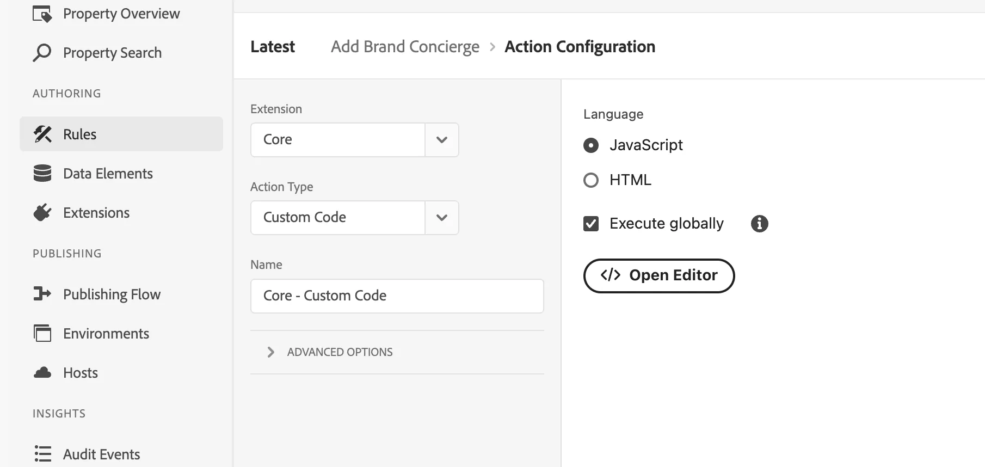Viewport: 985px width, 467px height.
Task: Click the Custom Code action type field
Action: (x=338, y=218)
